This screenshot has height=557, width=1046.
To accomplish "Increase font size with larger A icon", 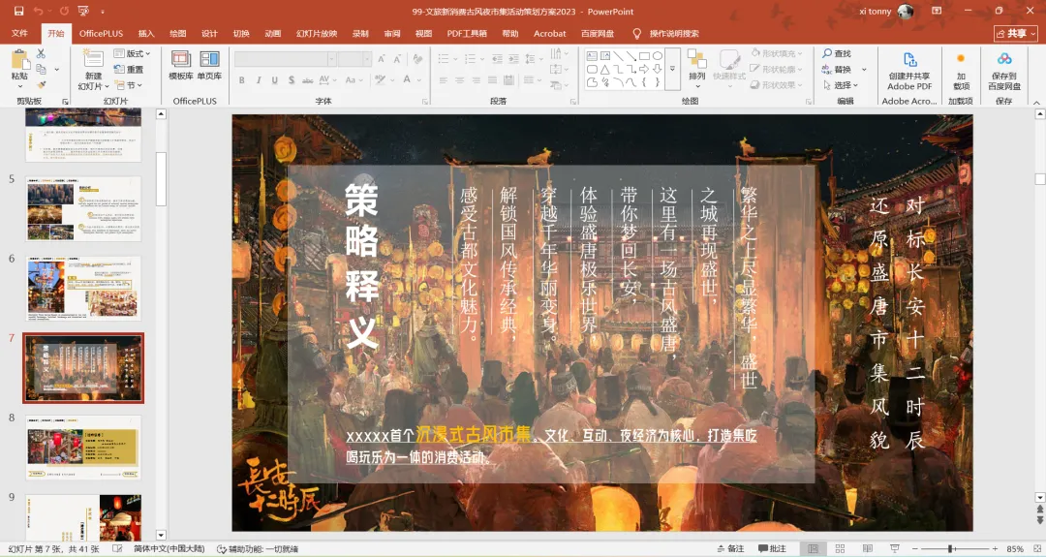I will (382, 59).
